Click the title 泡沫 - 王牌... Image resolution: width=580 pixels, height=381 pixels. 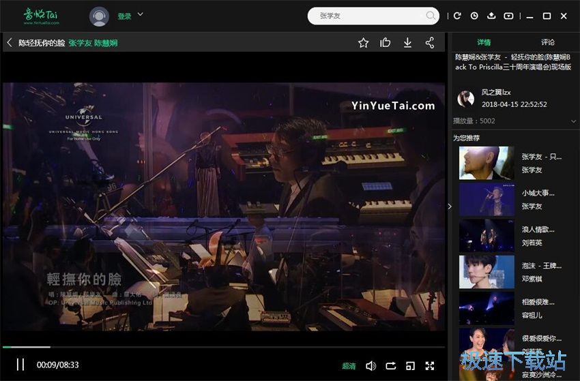[542, 266]
